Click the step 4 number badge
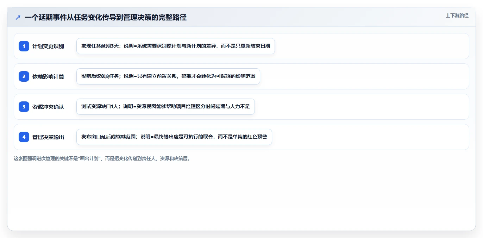This screenshot has height=238, width=483. click(x=24, y=137)
